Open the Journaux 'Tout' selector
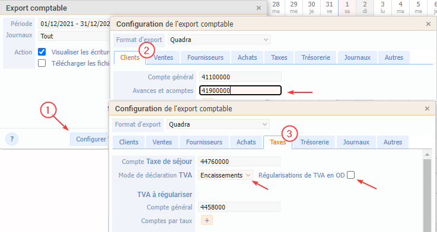437x232 pixels. tap(74, 36)
